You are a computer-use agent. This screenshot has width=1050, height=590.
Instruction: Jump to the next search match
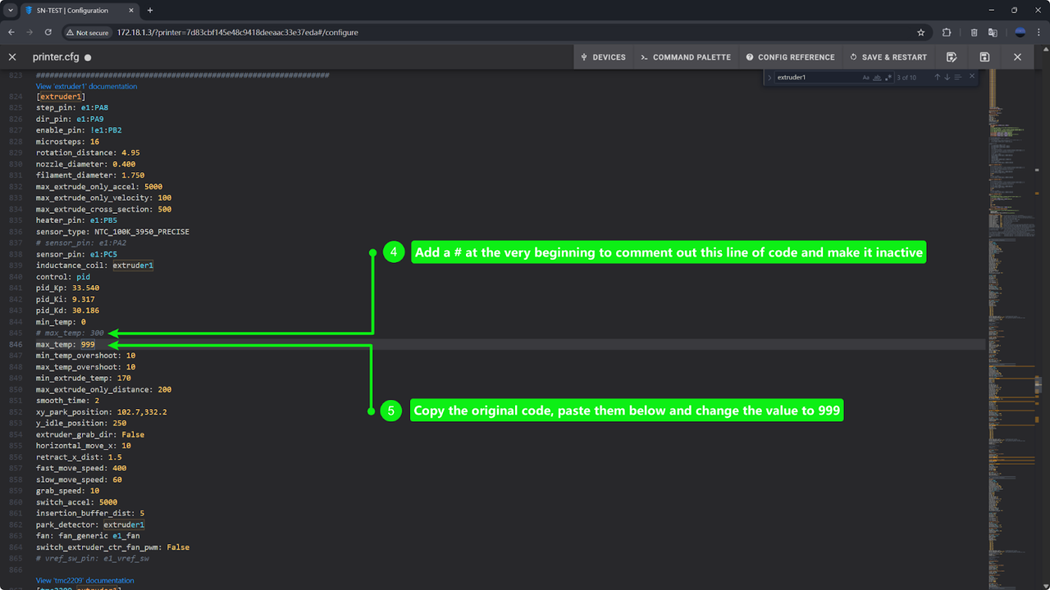(947, 77)
